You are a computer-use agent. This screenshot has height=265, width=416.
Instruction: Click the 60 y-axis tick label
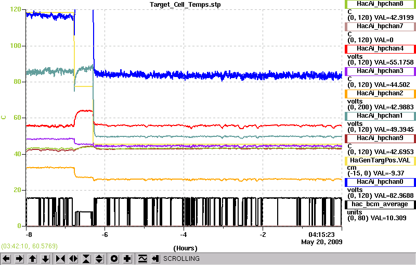click(17, 118)
